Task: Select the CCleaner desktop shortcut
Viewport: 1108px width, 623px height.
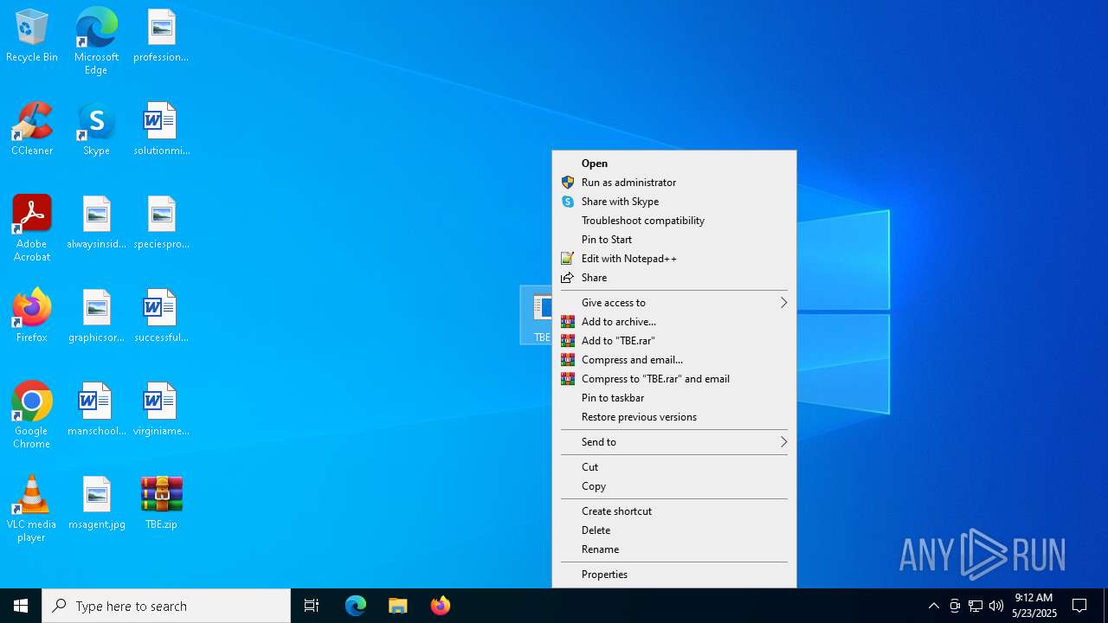Action: click(x=32, y=130)
